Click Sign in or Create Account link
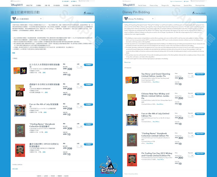The height and width of the screenshot is (177, 217). pos(176,1)
